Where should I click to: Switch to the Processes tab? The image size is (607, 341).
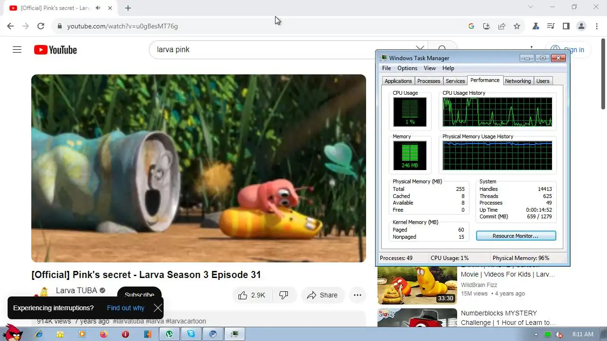(x=429, y=81)
